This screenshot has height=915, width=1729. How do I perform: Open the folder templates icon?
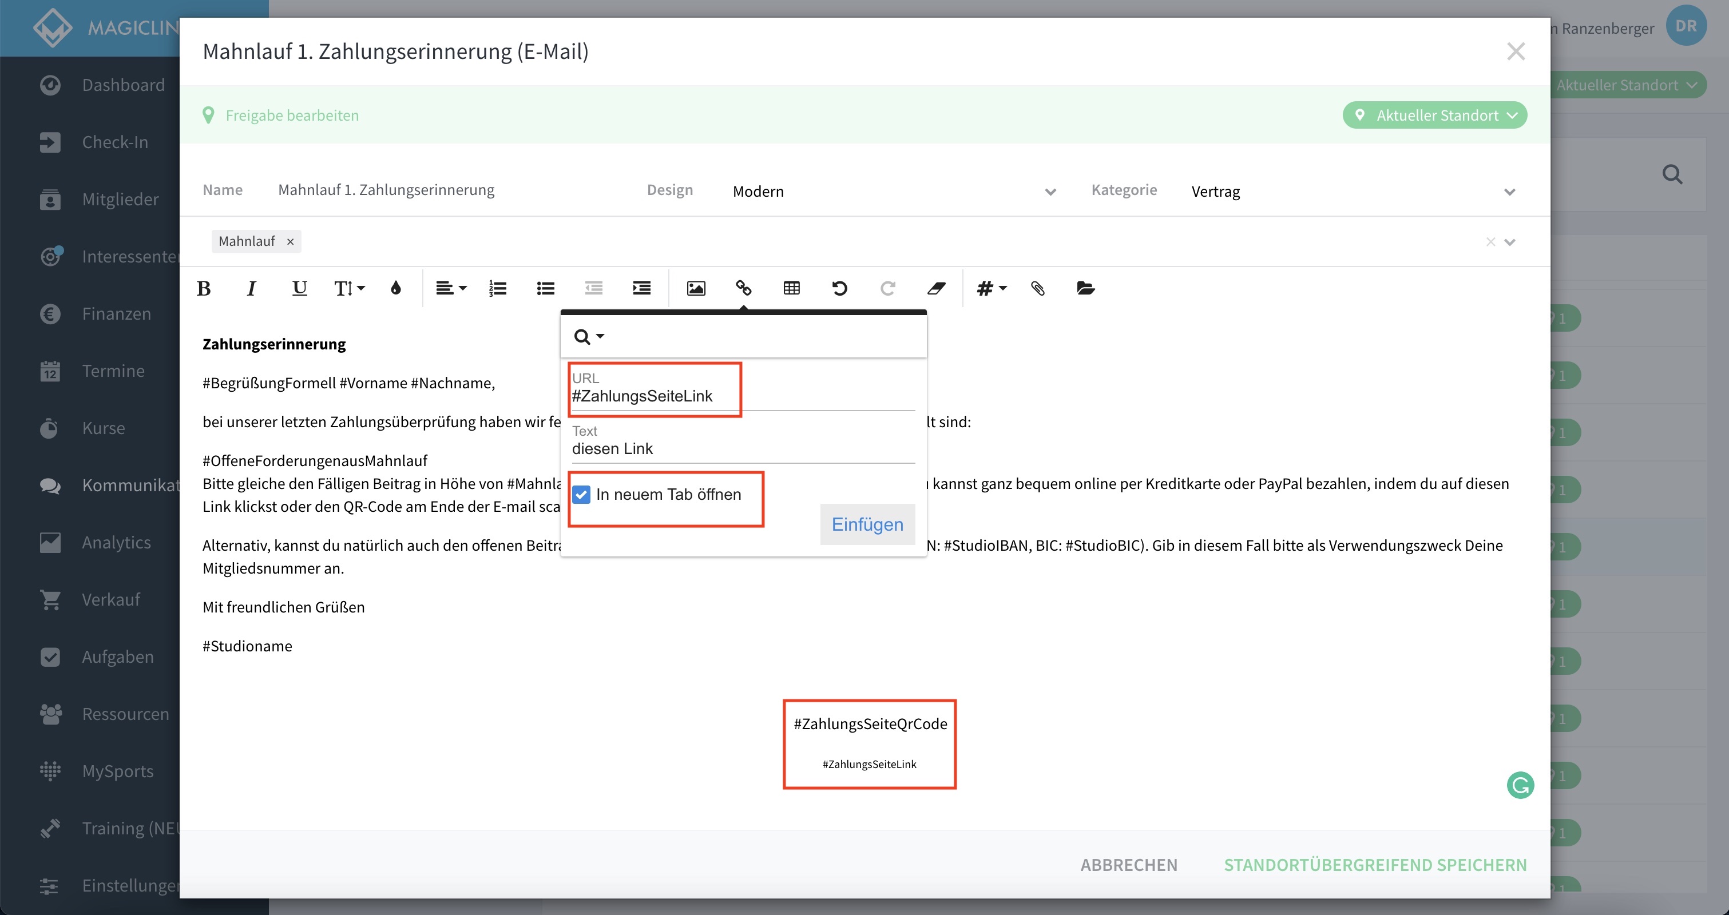tap(1085, 288)
